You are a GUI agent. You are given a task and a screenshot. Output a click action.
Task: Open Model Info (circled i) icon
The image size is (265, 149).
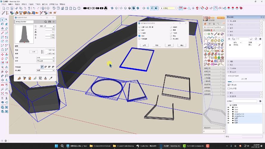pyautogui.click(x=48, y=8)
